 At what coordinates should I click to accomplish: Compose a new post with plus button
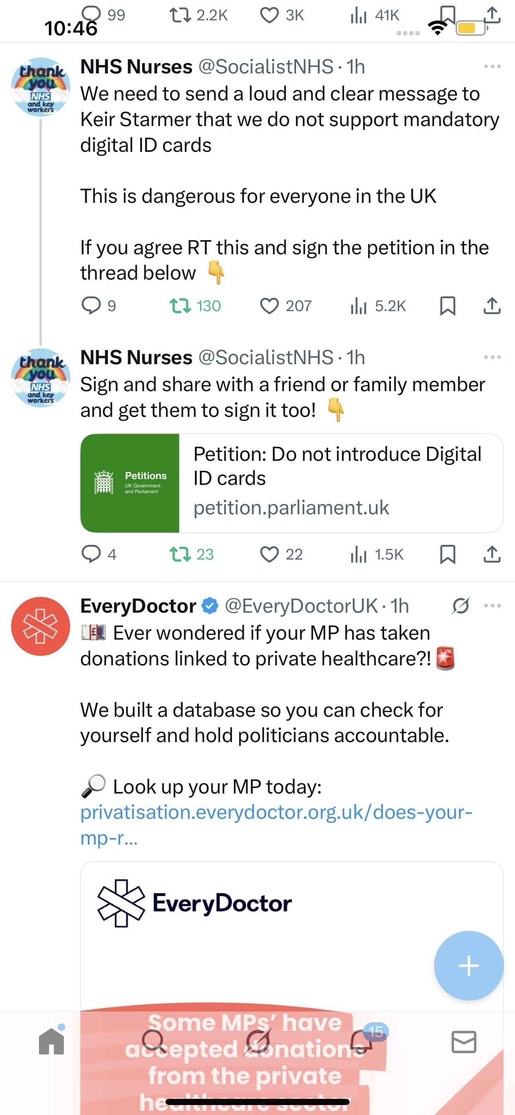point(469,966)
